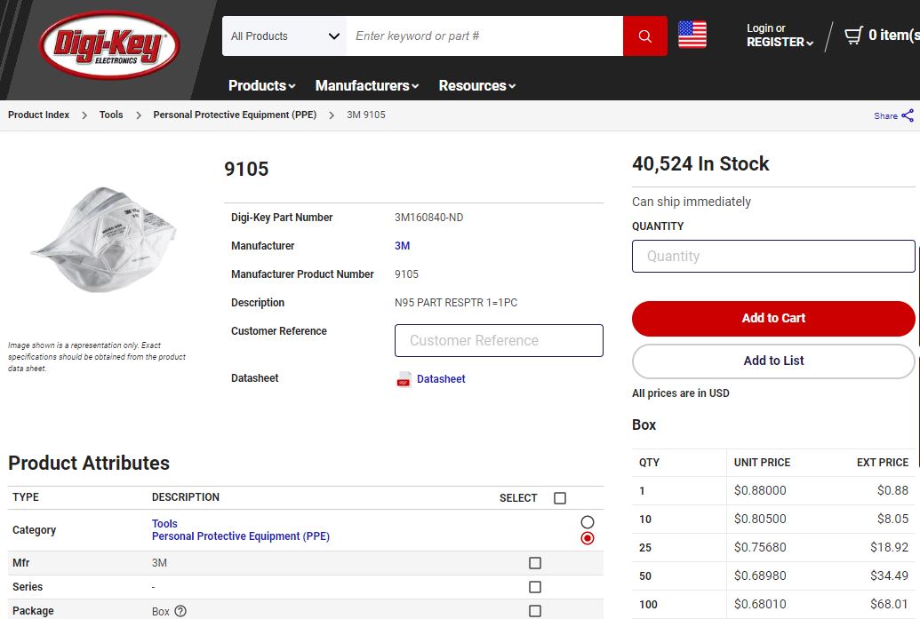Click the Tools category link in attributes
The height and width of the screenshot is (619, 920).
(x=164, y=523)
